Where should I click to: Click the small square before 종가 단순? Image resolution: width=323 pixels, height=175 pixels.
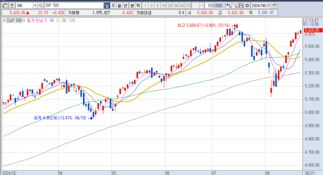[24, 20]
